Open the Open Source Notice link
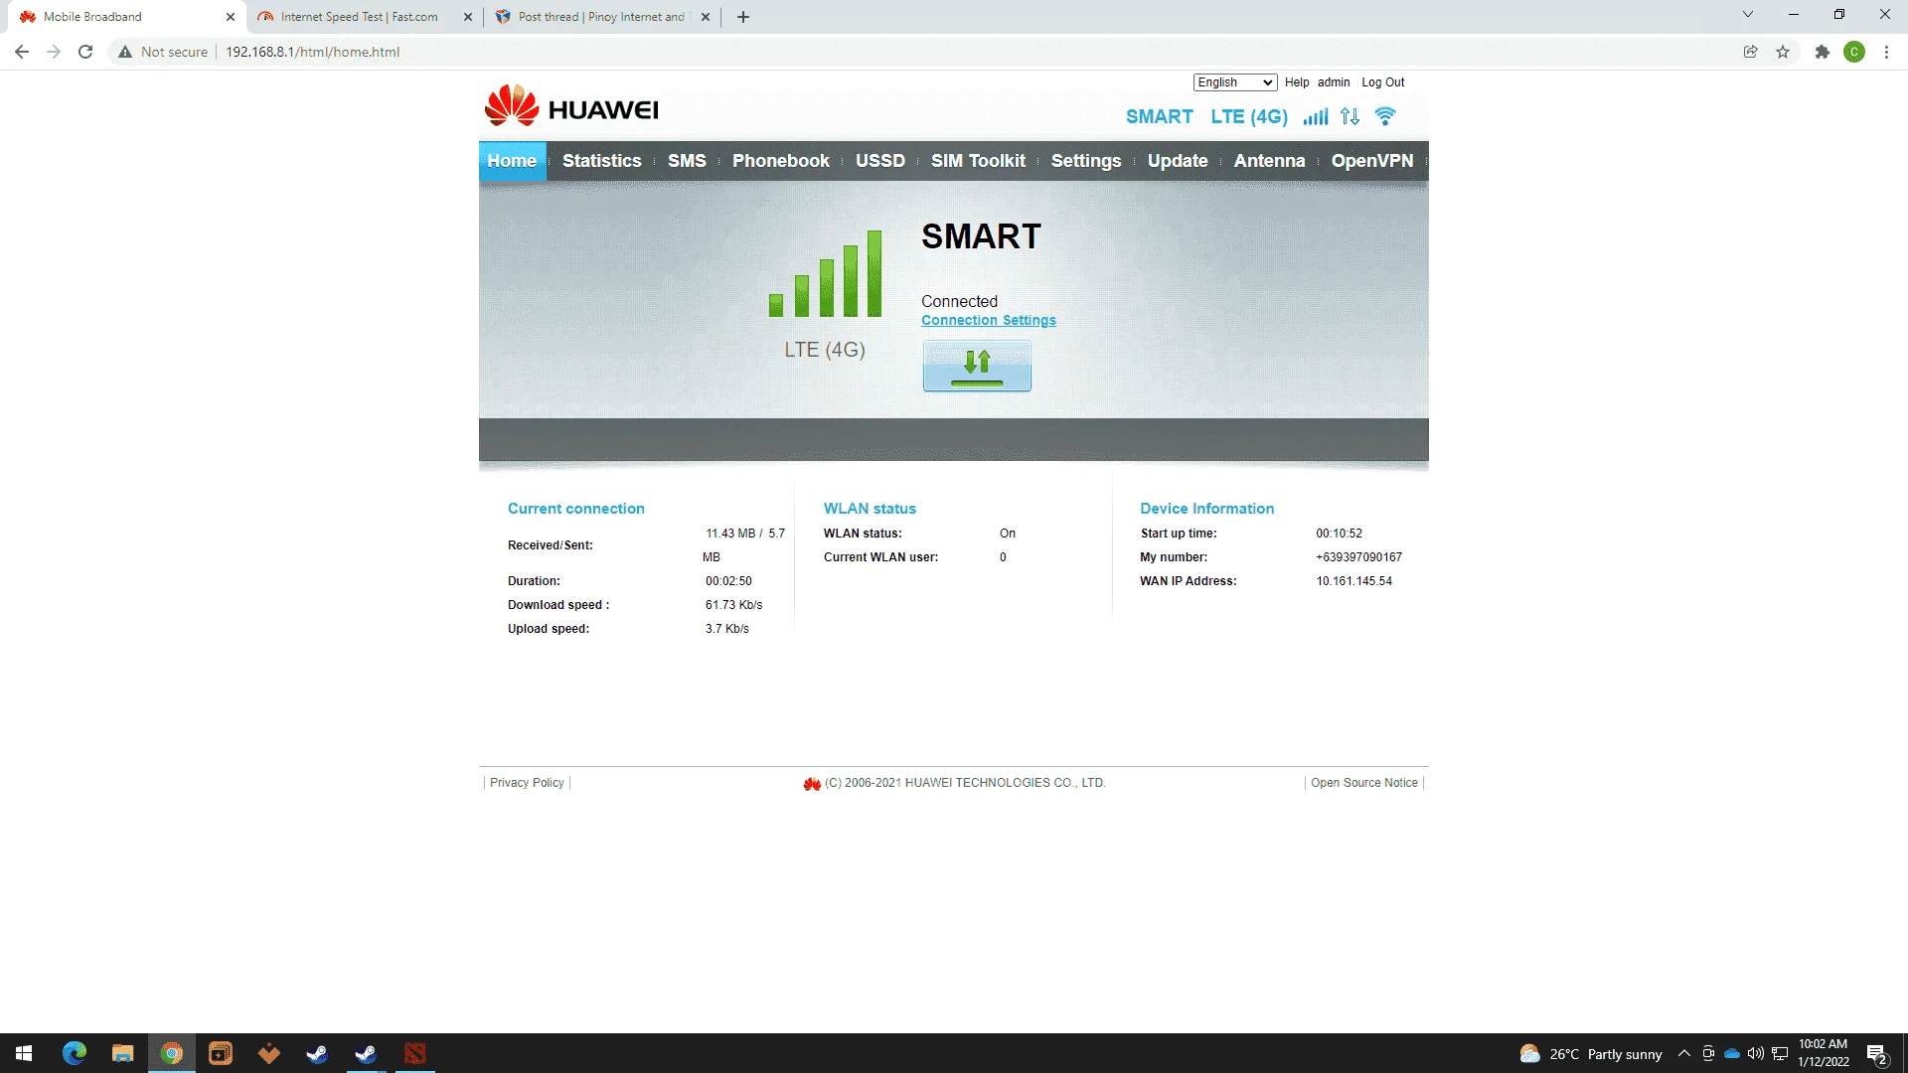The width and height of the screenshot is (1908, 1073). tap(1364, 783)
